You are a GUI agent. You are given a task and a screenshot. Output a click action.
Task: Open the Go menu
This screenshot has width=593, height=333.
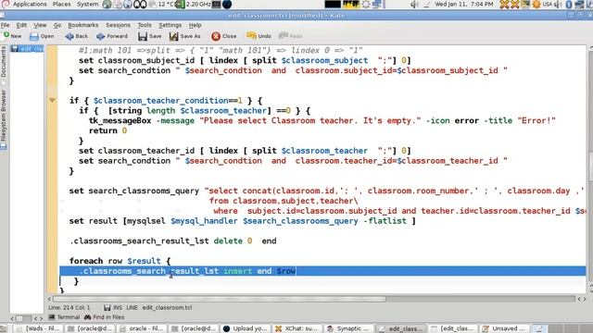pyautogui.click(x=57, y=25)
